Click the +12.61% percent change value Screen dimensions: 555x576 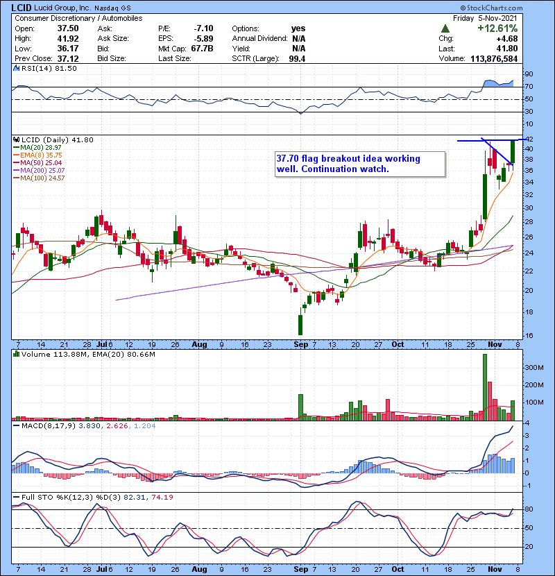pyautogui.click(x=497, y=28)
